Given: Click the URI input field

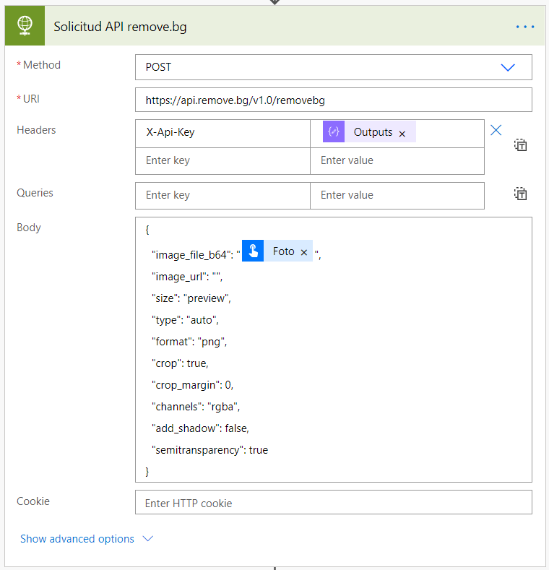Looking at the screenshot, I should coord(333,100).
